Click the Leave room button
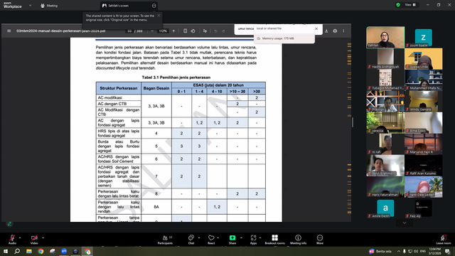The height and width of the screenshot is (256, 455). [444, 240]
